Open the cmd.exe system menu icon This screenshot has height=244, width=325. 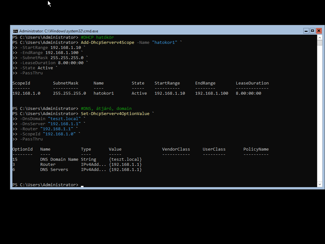15,31
